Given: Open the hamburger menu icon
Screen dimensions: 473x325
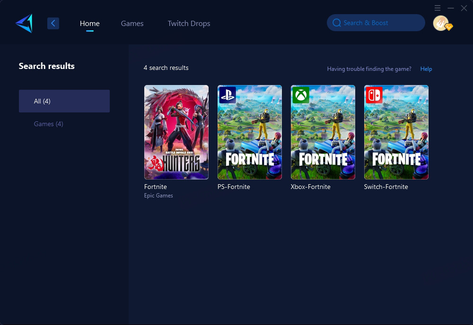Looking at the screenshot, I should click(x=438, y=8).
